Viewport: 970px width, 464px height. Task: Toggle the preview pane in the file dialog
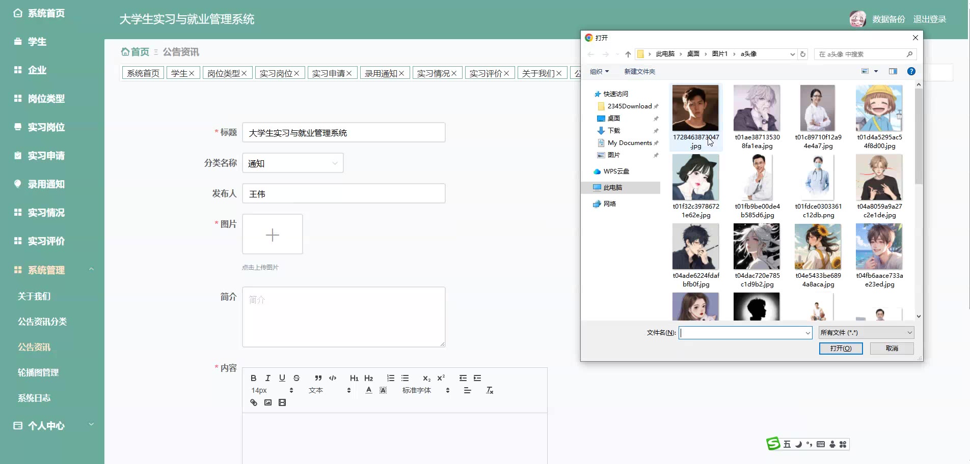[893, 71]
